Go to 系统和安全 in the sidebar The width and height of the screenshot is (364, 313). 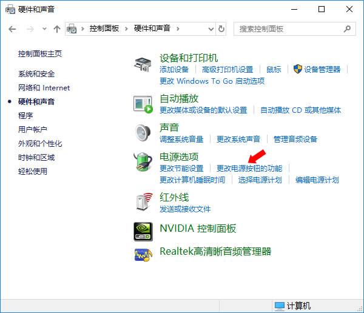[36, 74]
